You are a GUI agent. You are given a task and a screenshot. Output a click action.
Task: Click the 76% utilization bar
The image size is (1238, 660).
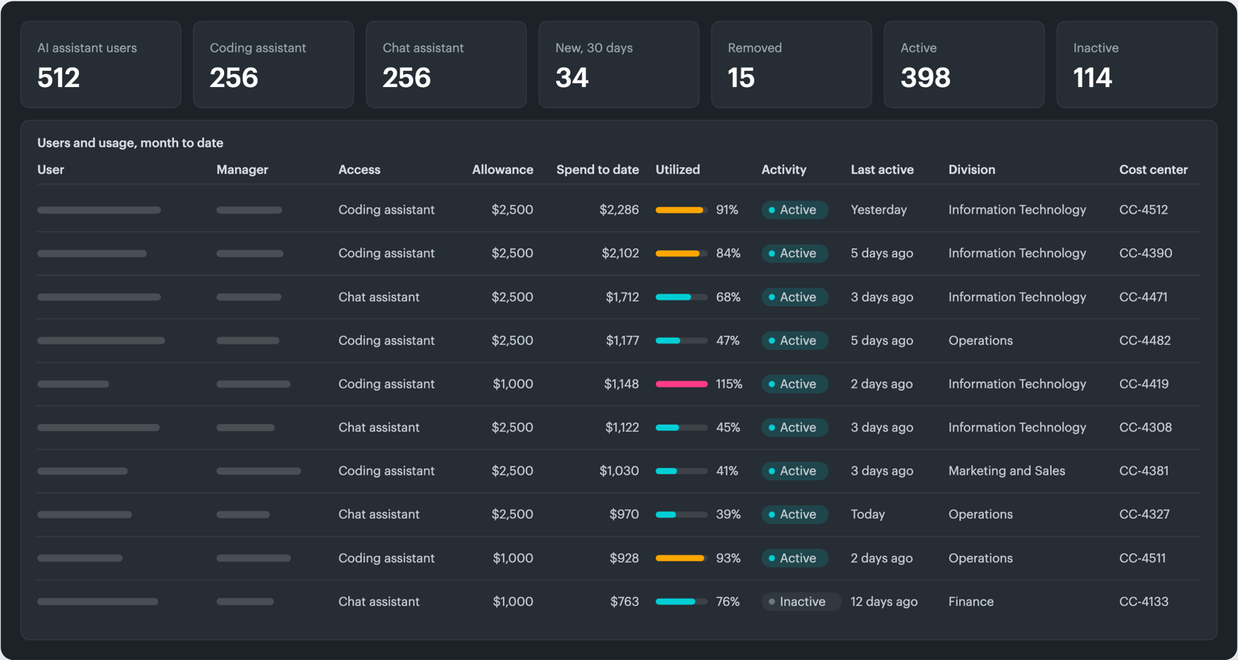point(681,601)
